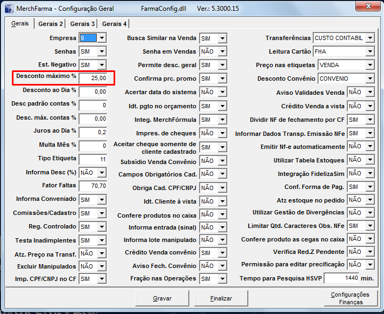Image resolution: width=384 pixels, height=314 pixels.
Task: Select the Gerais 4 tab
Action: click(115, 24)
